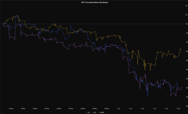Toggle the US series in the legend
The image size is (188, 114).
87,113
